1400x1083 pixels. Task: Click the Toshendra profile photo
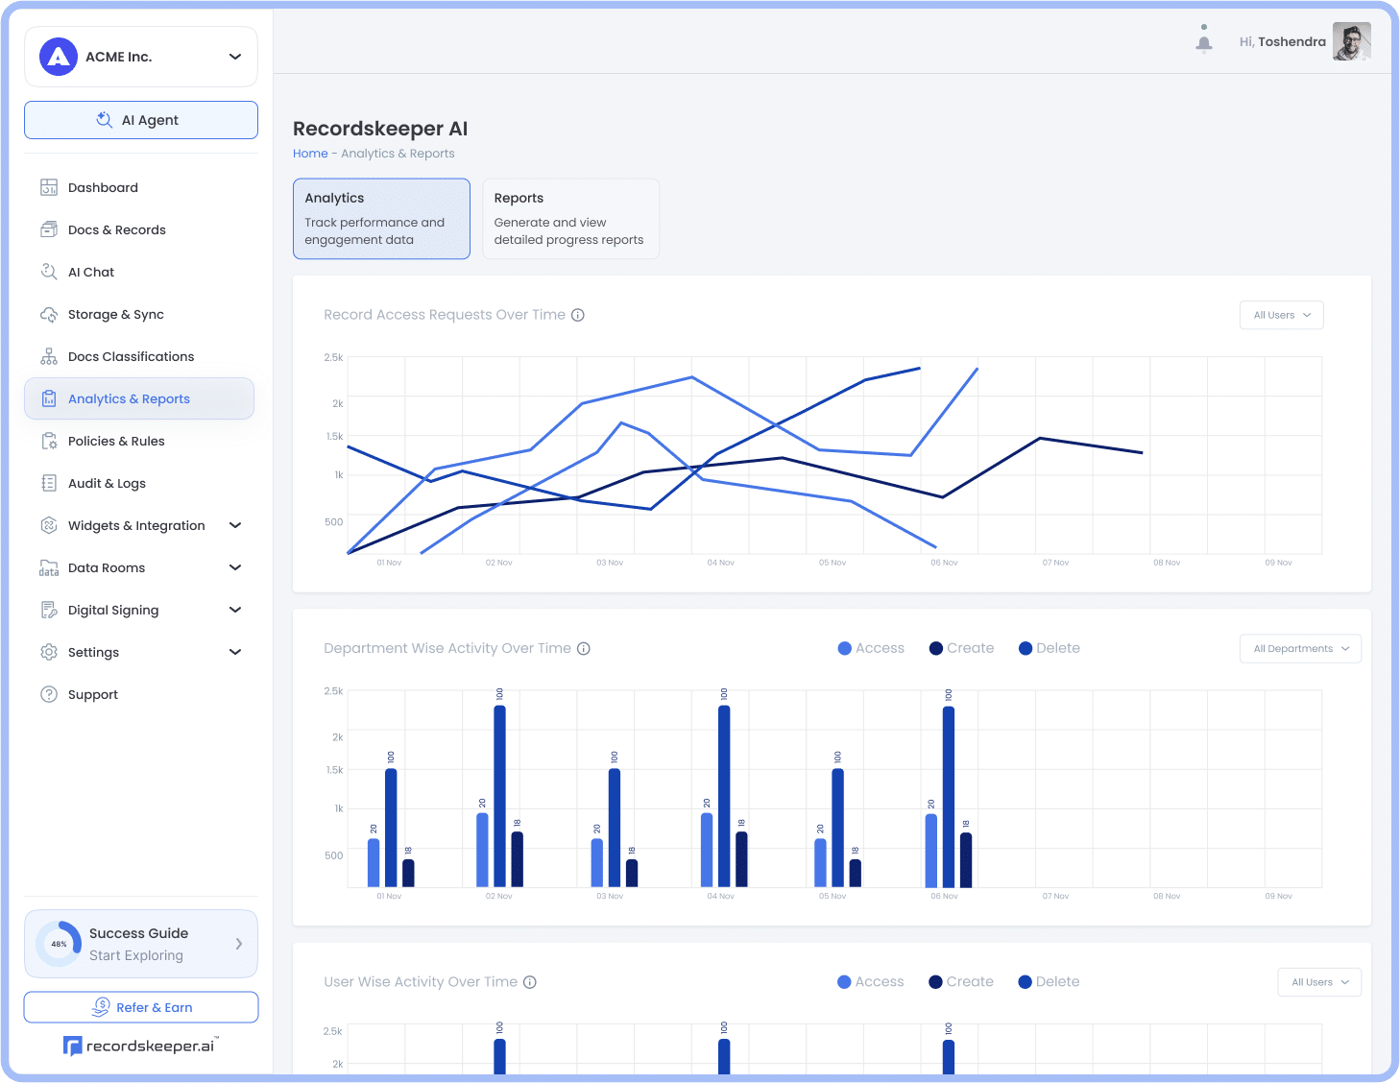click(1352, 41)
